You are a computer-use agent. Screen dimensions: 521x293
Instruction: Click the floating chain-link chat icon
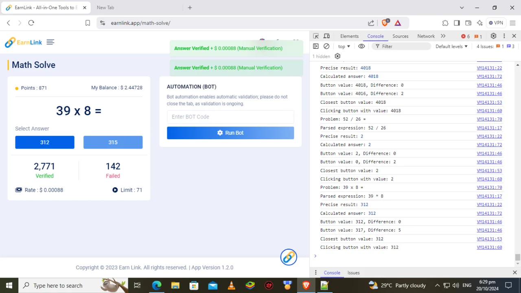[x=289, y=257]
